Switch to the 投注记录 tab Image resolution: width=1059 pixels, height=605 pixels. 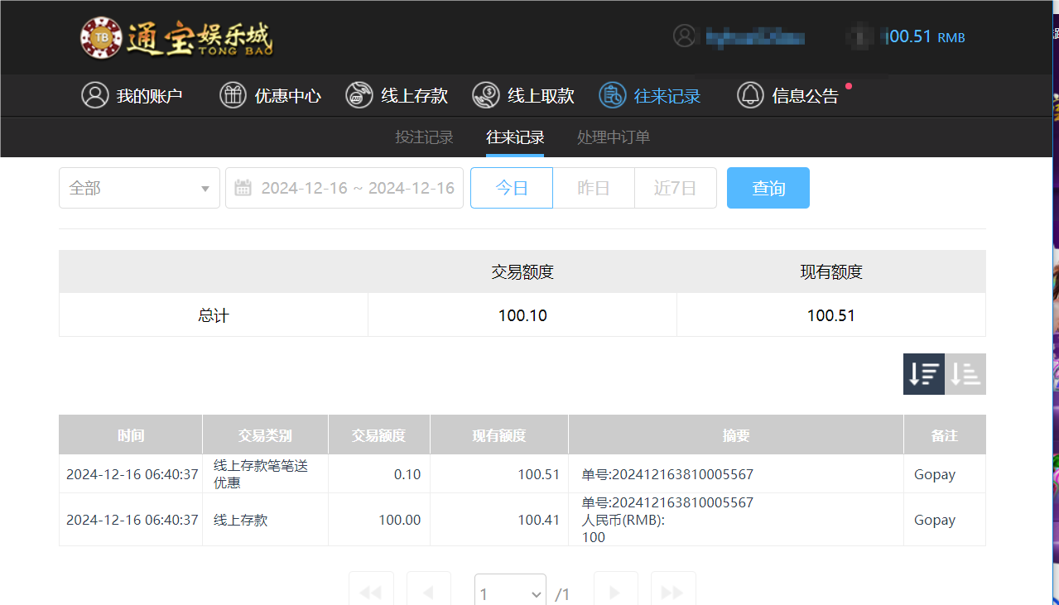coord(424,137)
